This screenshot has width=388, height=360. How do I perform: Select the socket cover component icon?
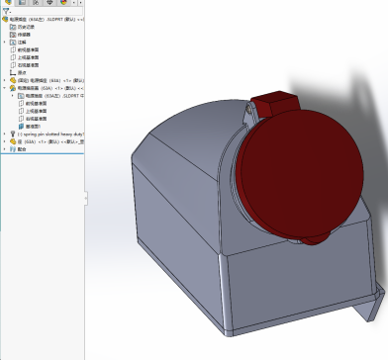13,88
